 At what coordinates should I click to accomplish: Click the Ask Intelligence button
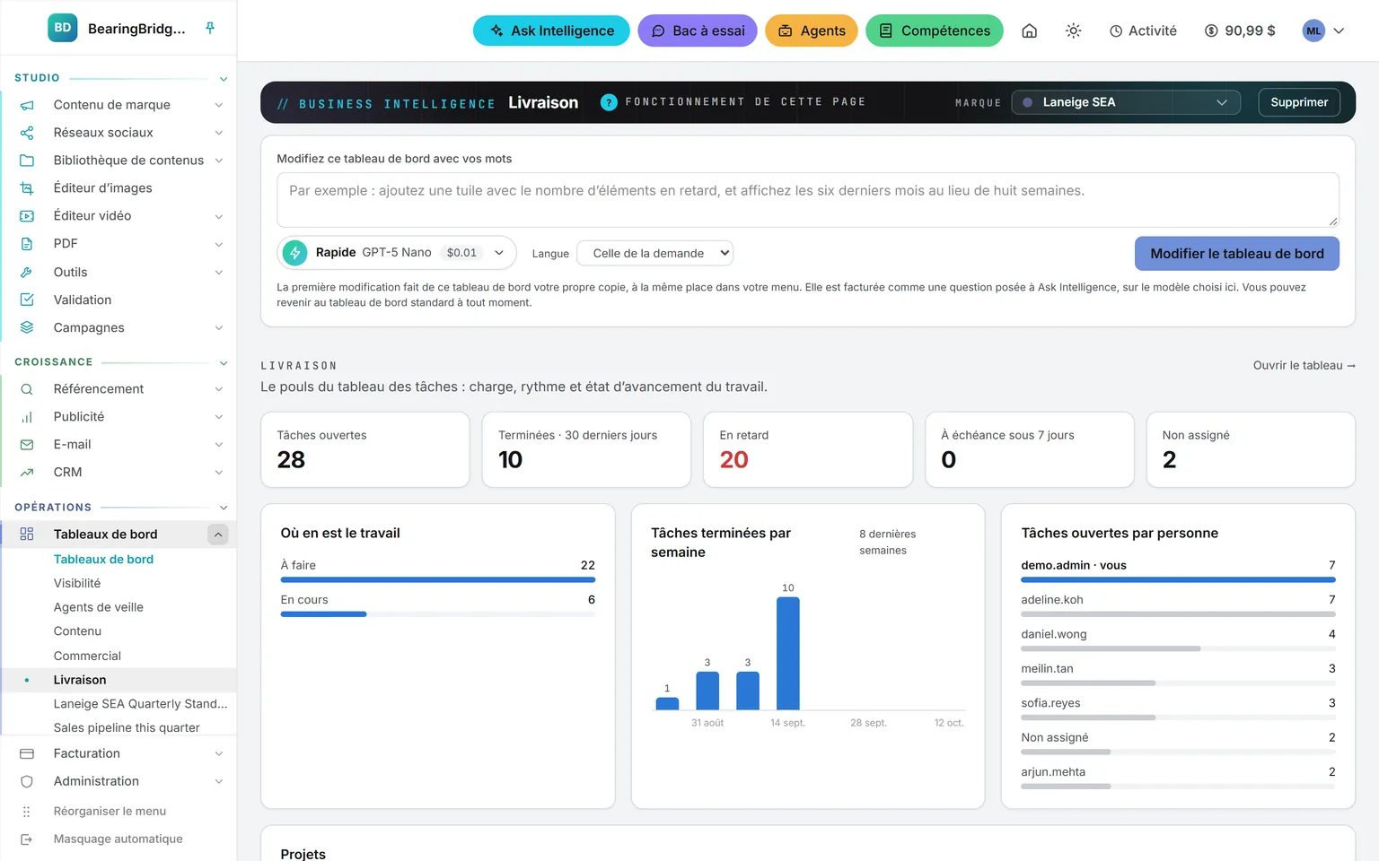point(551,30)
